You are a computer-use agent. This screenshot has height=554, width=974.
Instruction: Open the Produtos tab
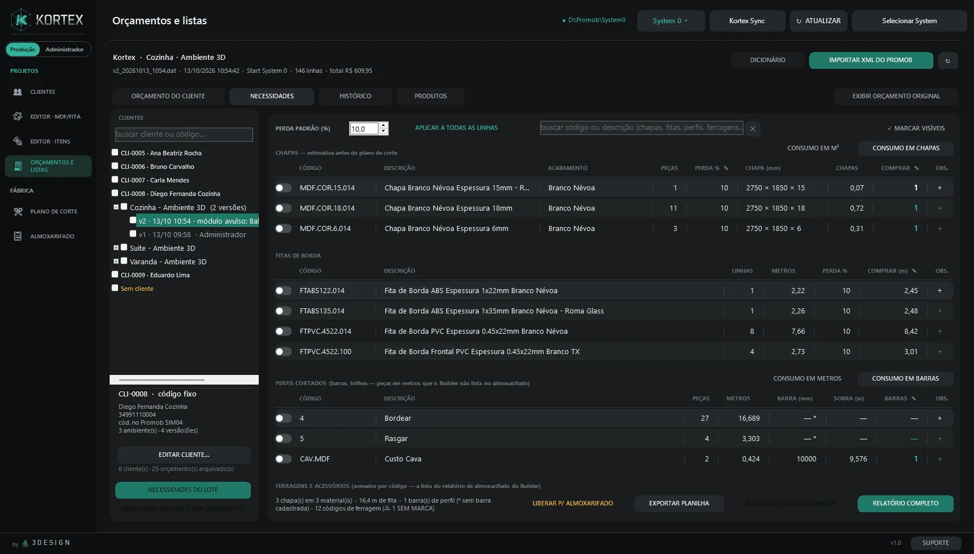pos(431,96)
